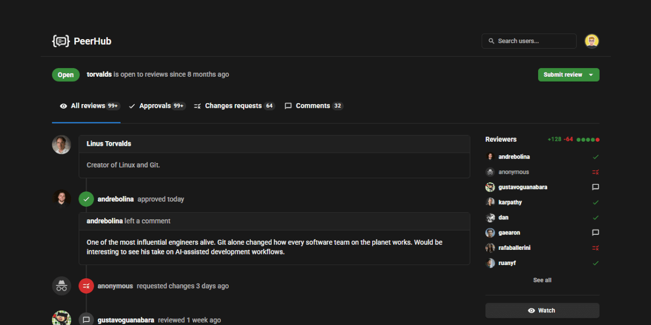The height and width of the screenshot is (325, 651).
Task: Click the green approved checkmark badge for andrebolina
Action: pos(86,199)
